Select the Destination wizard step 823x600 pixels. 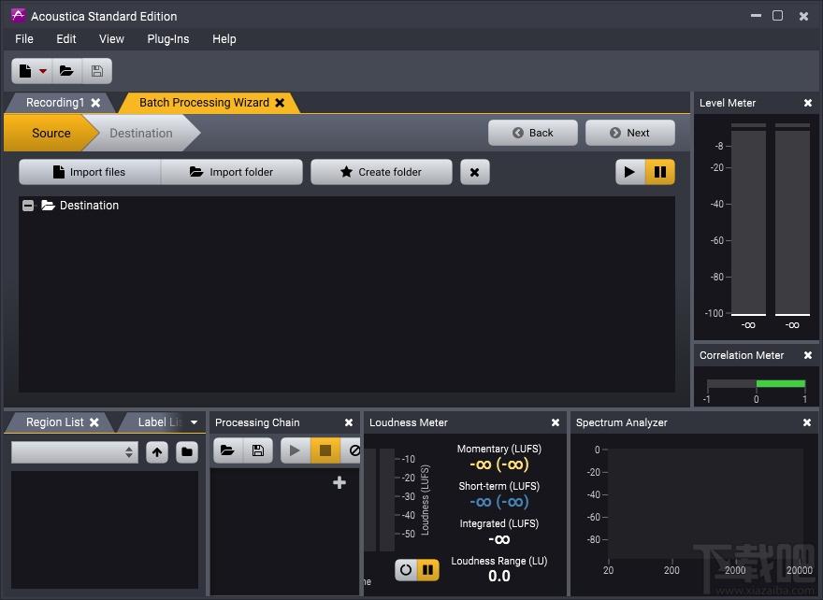point(140,134)
